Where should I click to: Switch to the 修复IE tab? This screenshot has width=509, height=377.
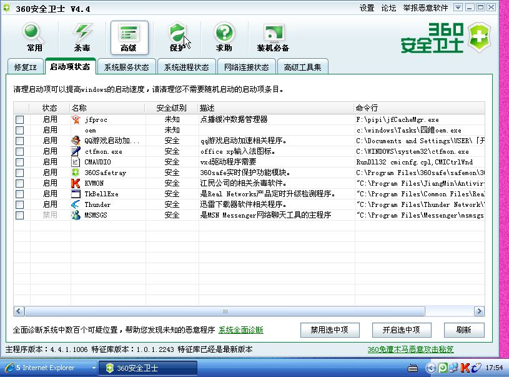pos(26,67)
